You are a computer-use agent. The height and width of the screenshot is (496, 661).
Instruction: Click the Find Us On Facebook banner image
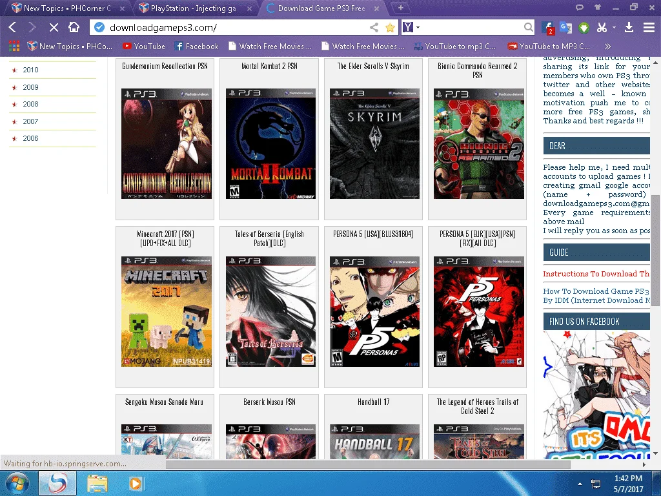596,395
